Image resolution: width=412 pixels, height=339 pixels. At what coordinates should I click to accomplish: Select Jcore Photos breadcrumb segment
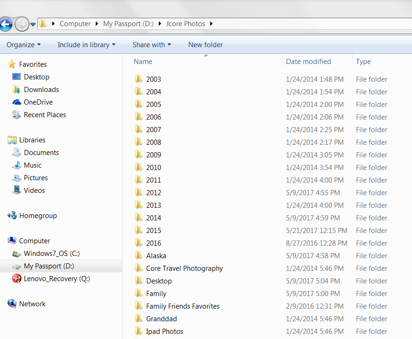click(x=185, y=24)
